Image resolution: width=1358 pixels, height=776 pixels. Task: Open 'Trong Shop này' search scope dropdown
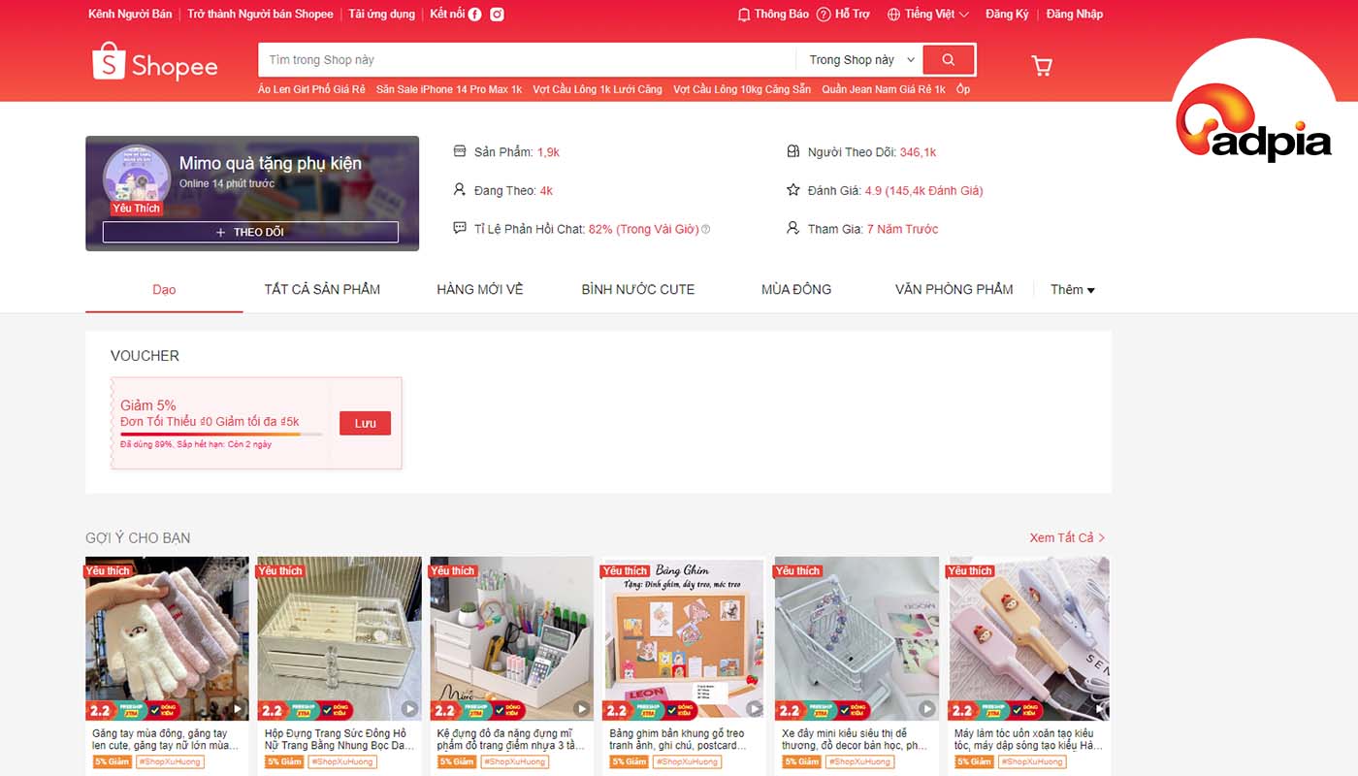click(862, 60)
